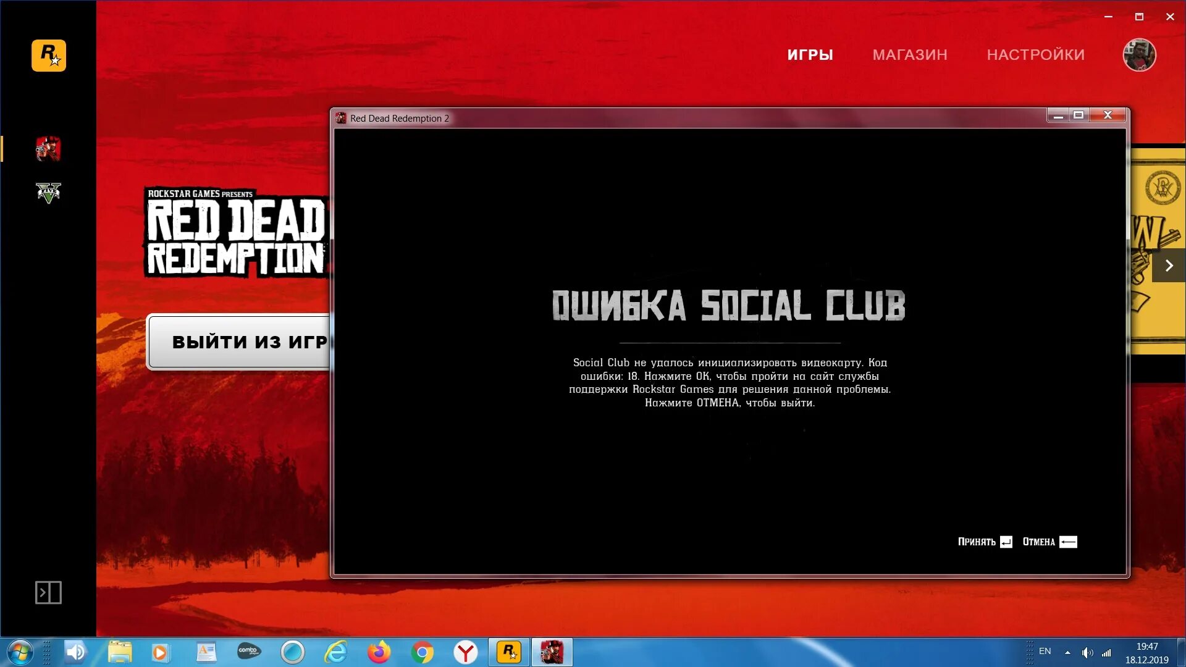Click ОТМЕНА in the Social Club error
This screenshot has width=1186, height=667.
(x=1050, y=542)
